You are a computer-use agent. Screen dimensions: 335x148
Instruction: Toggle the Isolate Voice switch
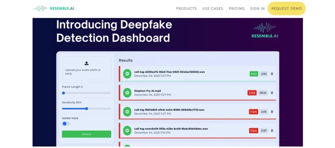pos(66,124)
